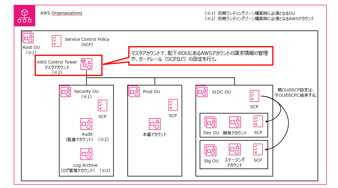Screen dimensions: 338x188
Task: Select the 'Service Control Policy (SCP)' label
Action: coord(87,42)
